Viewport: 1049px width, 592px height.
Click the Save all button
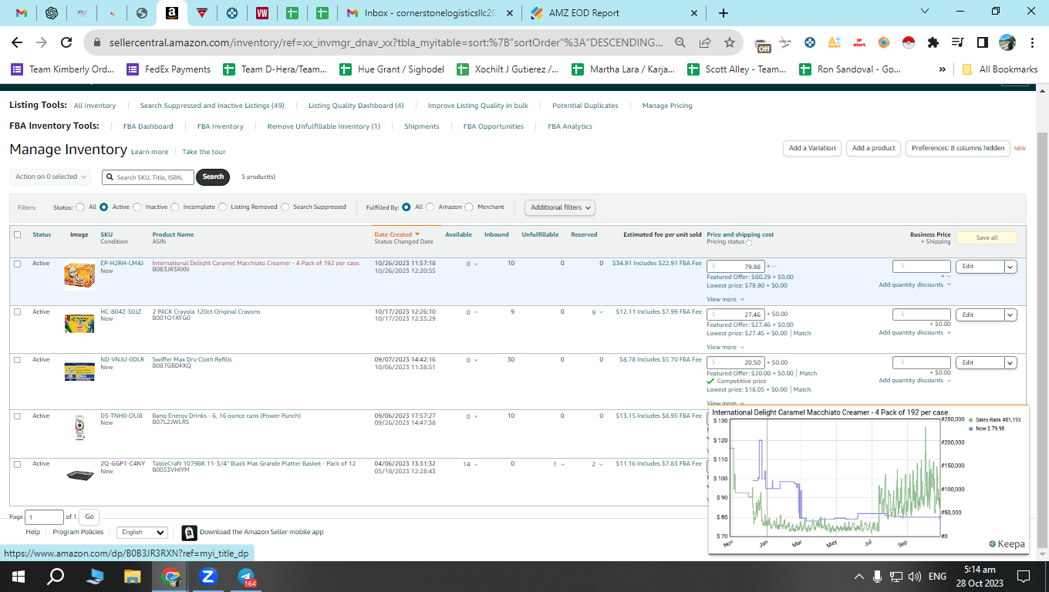pos(987,237)
